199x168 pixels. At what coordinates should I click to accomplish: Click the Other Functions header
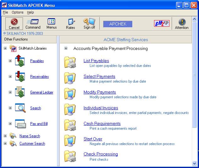(16, 39)
